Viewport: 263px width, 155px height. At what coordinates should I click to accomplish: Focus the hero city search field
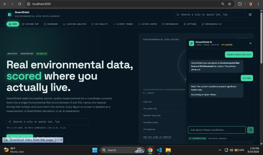tap(48, 122)
